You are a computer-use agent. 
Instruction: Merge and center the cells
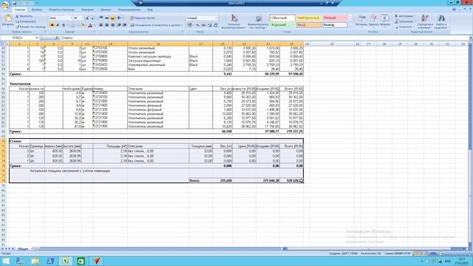pos(156,25)
